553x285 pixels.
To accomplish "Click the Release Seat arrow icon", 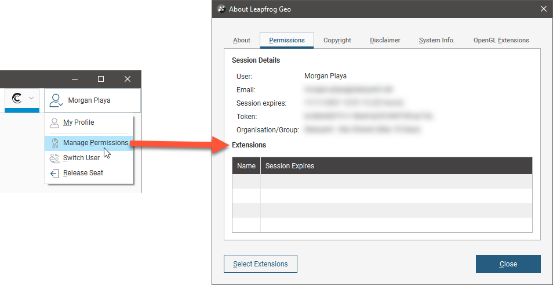I will (x=54, y=173).
